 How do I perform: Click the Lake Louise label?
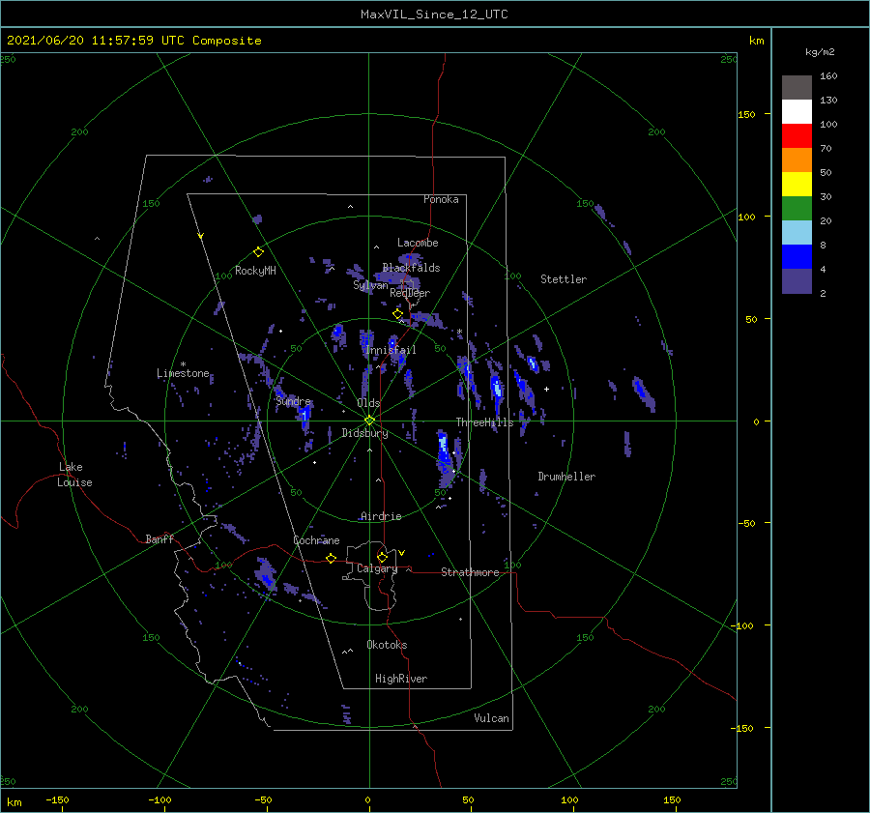point(74,475)
